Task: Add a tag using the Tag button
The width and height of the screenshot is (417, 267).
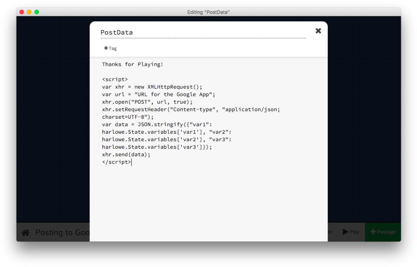Action: (x=110, y=48)
